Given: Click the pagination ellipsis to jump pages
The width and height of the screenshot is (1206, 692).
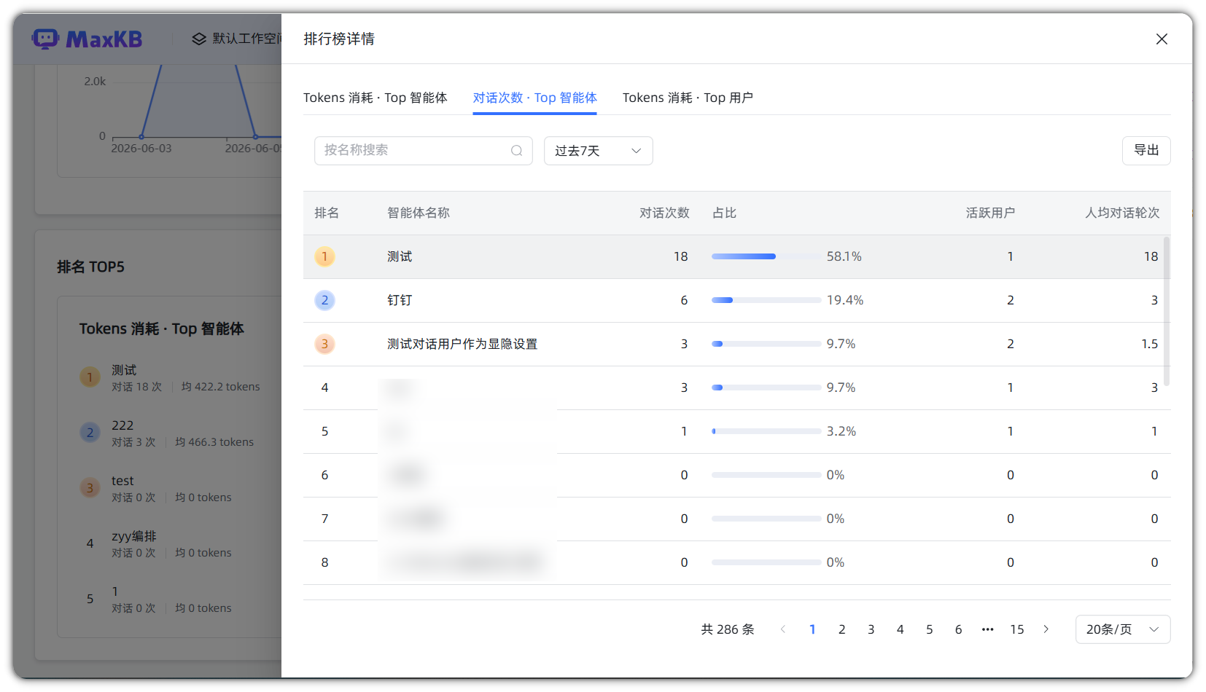Looking at the screenshot, I should [x=988, y=629].
